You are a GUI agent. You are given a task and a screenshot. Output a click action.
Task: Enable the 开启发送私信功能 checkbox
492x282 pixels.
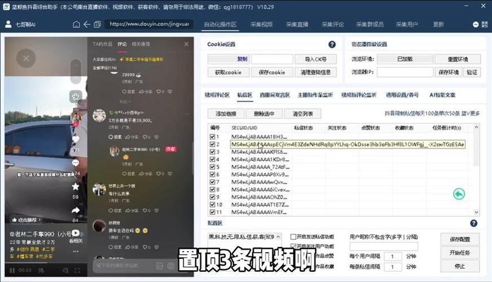click(x=293, y=237)
